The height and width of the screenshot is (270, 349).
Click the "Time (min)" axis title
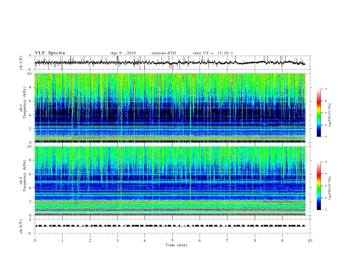[x=176, y=245]
